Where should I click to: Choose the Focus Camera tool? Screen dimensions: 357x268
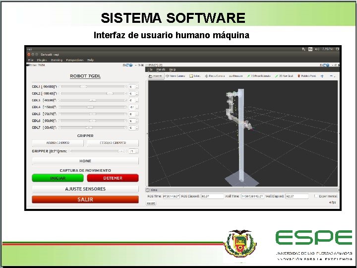point(215,76)
